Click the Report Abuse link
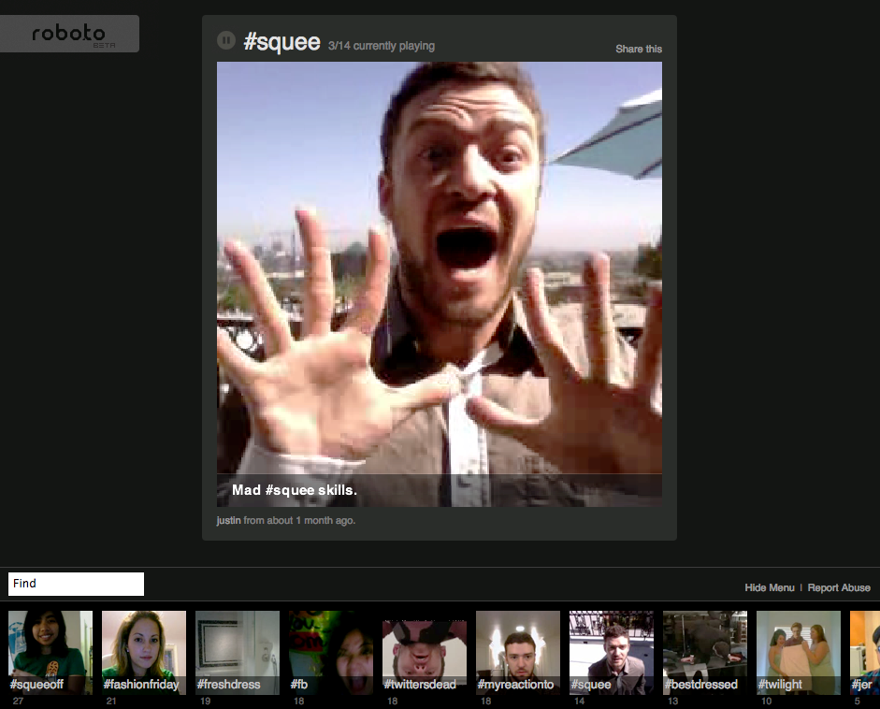Image resolution: width=880 pixels, height=709 pixels. pos(839,587)
